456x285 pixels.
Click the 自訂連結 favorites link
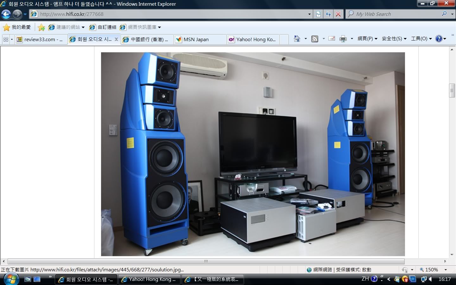103,27
